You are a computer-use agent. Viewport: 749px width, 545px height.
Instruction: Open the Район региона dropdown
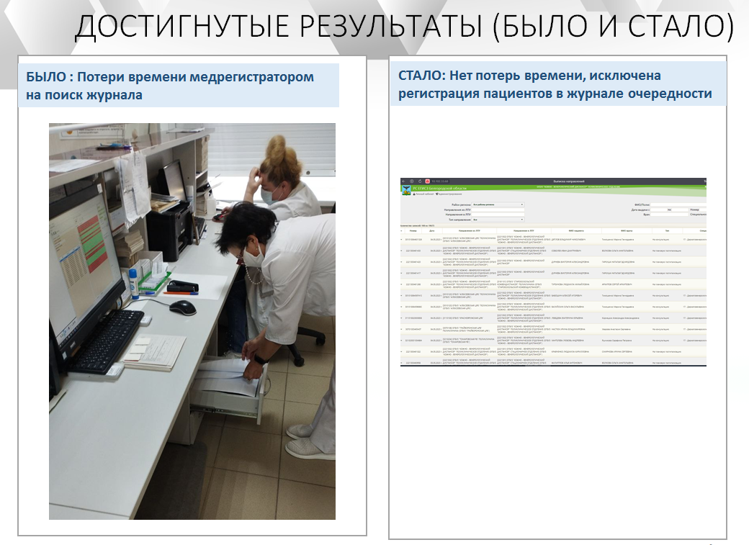click(498, 204)
